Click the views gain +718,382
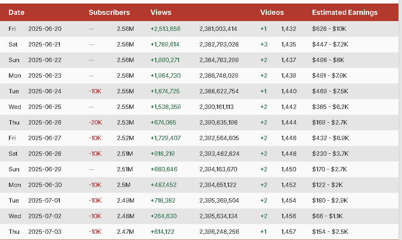This screenshot has width=402, height=240. 163,201
